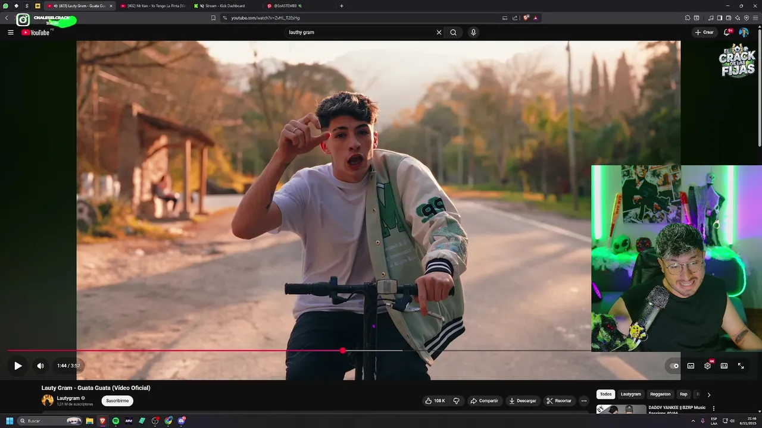Viewport: 762px width, 428px height.
Task: Select the Lautygram filter chip
Action: (x=631, y=394)
